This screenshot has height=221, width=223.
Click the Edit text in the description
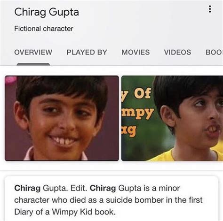79,188
